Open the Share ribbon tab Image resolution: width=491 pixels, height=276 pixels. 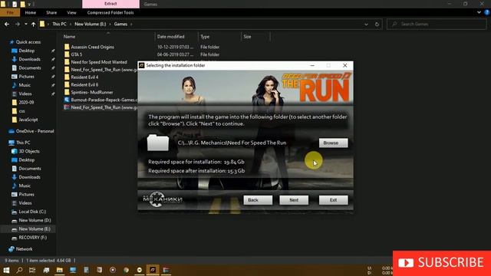click(51, 12)
